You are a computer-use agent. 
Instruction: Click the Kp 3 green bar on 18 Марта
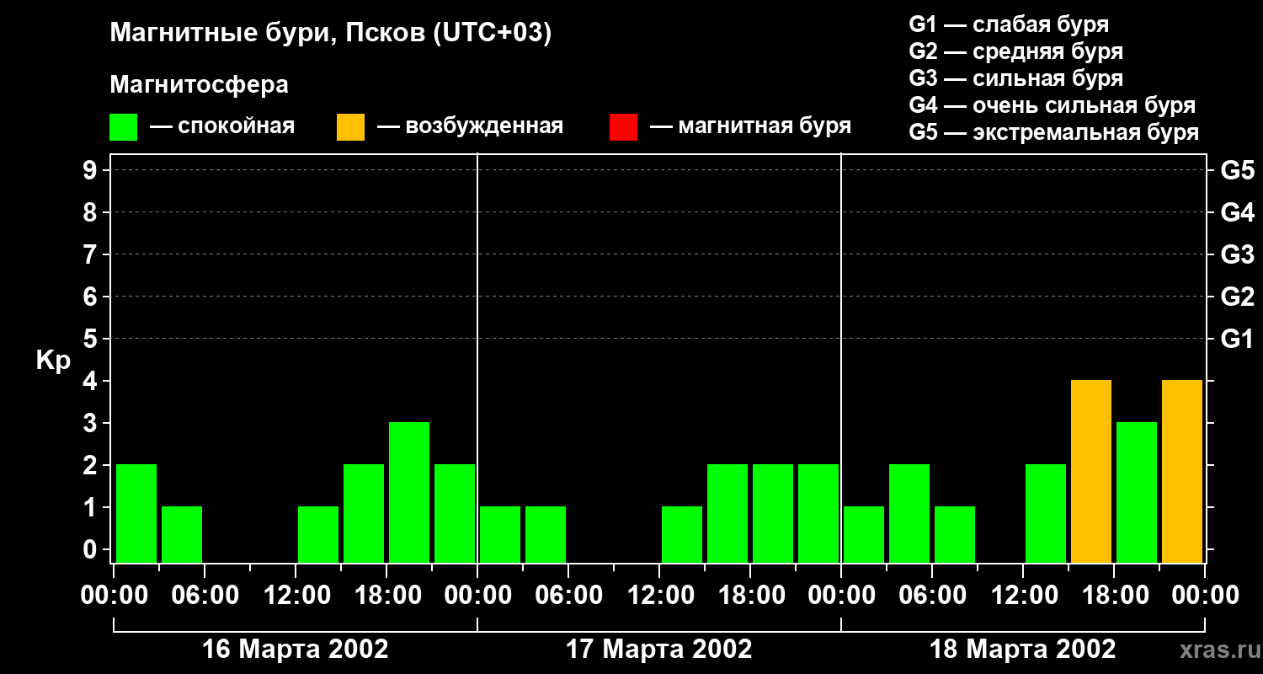pos(1137,492)
